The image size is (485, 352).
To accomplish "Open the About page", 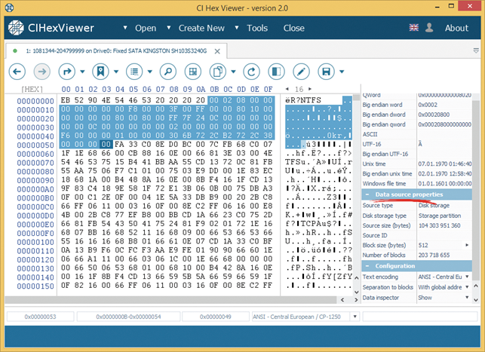I will pos(456,28).
